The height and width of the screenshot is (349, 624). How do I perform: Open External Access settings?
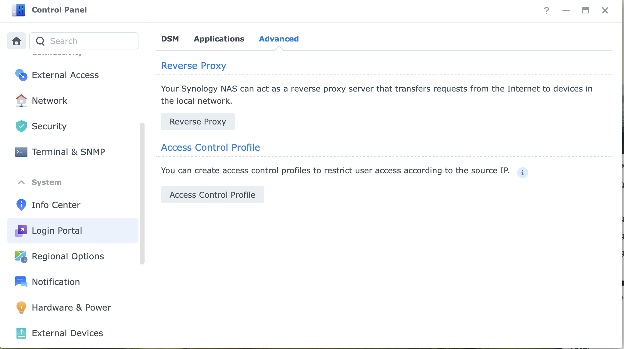[x=65, y=75]
